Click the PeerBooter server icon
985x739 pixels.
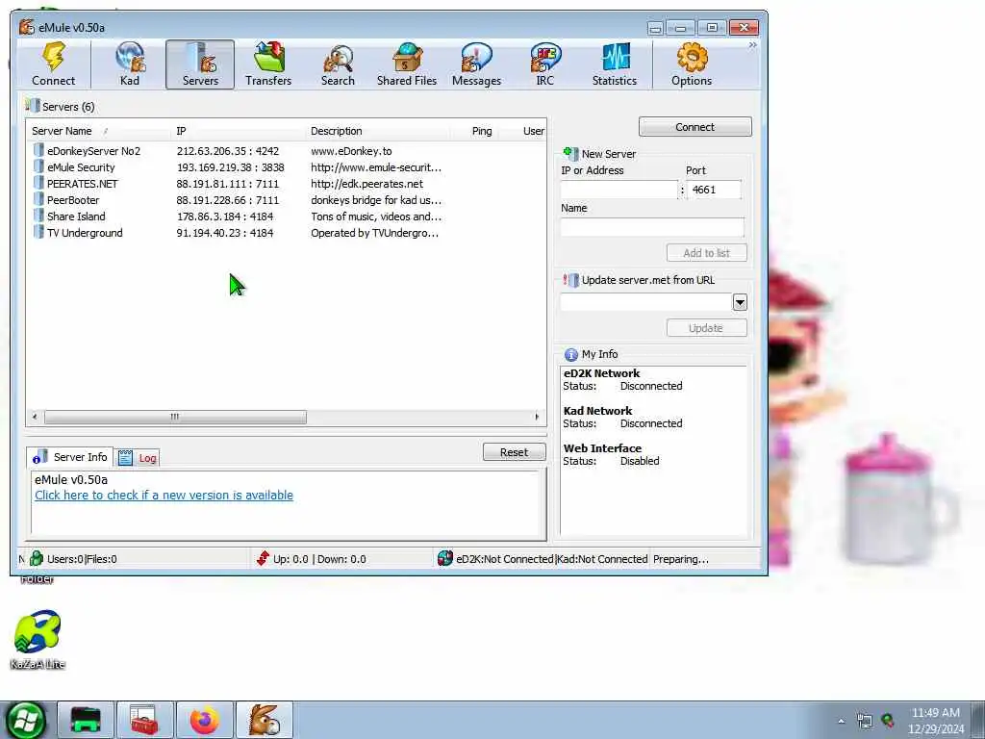[38, 199]
